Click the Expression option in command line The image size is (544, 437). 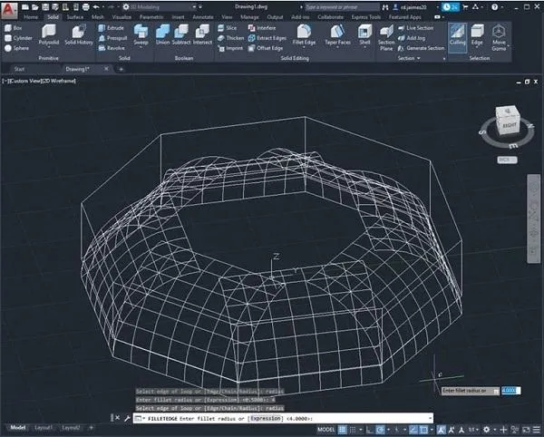click(x=263, y=418)
